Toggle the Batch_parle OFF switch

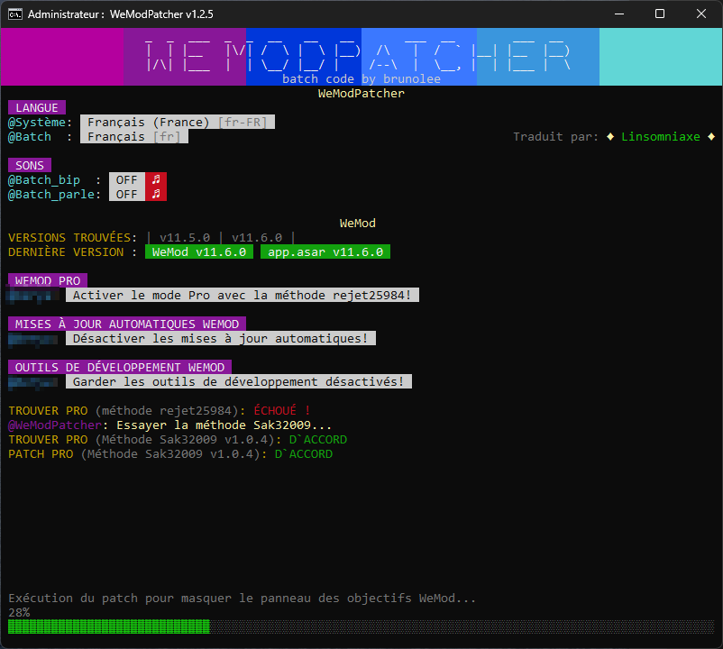tap(127, 195)
